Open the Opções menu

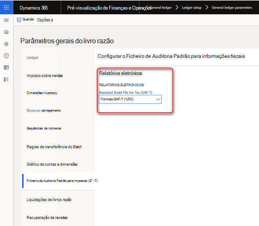[x=45, y=20]
